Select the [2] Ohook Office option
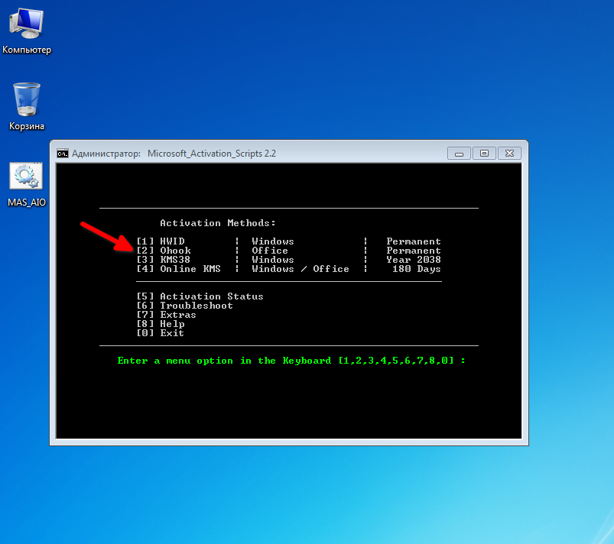 tap(164, 251)
